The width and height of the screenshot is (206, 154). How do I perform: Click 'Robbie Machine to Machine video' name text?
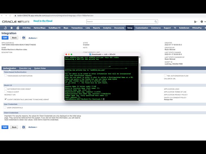tap(14, 49)
